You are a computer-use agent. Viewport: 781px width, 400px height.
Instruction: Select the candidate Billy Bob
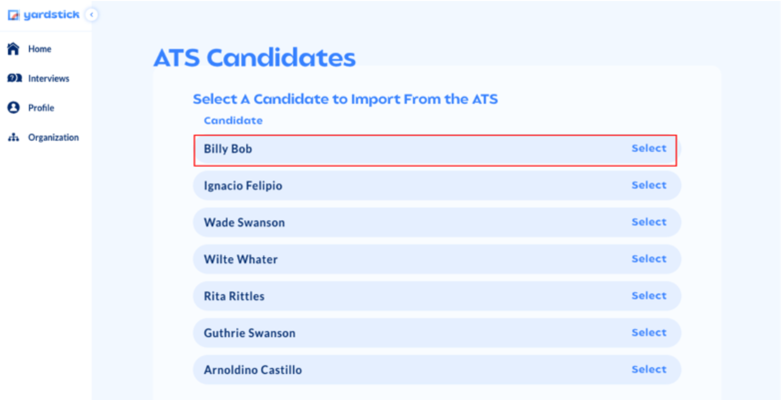(x=648, y=148)
